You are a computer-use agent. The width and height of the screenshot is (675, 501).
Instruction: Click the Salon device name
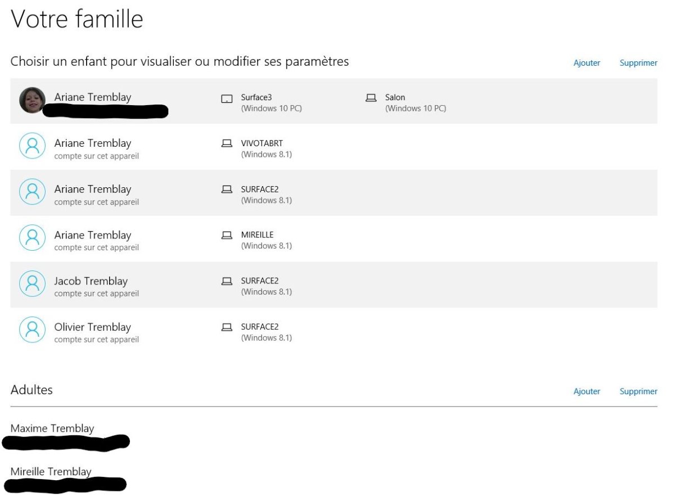(395, 98)
